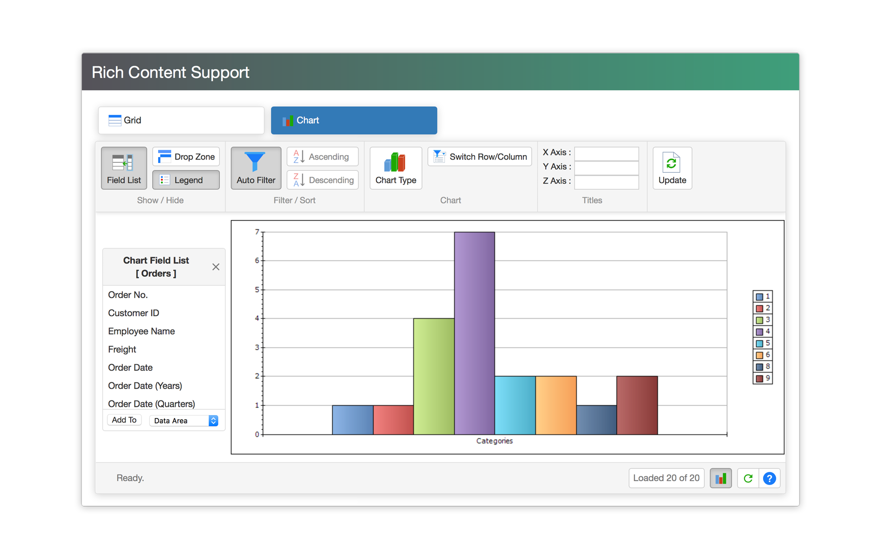Open the Data Area dropdown
This screenshot has width=881, height=558.
184,421
